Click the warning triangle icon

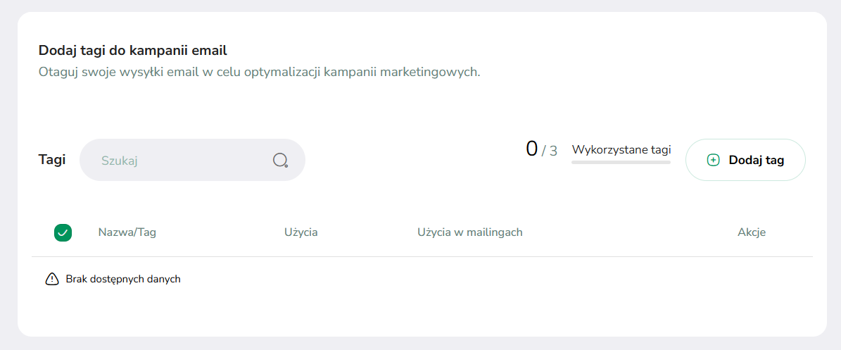pos(52,279)
